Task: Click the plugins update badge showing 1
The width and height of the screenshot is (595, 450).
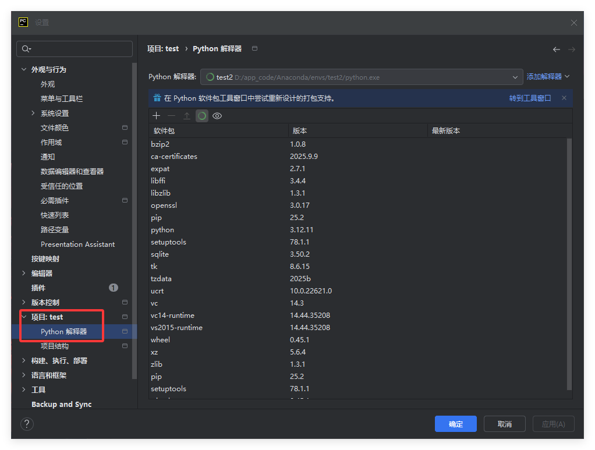Action: click(x=113, y=288)
